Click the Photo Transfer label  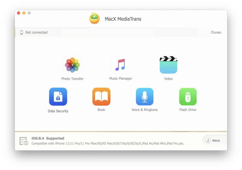tap(72, 79)
